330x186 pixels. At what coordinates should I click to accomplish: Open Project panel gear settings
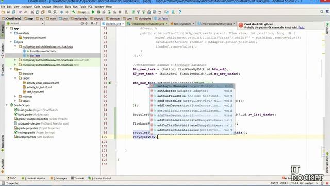92,23
